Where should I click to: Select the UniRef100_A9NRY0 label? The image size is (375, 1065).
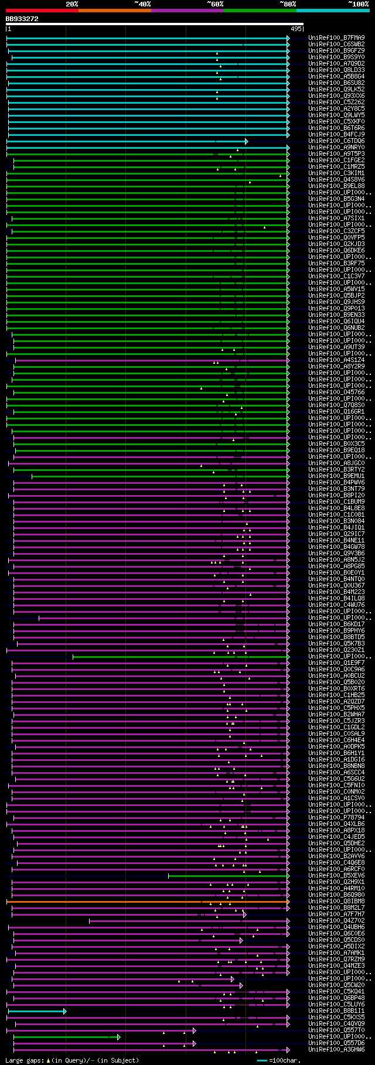coord(336,147)
